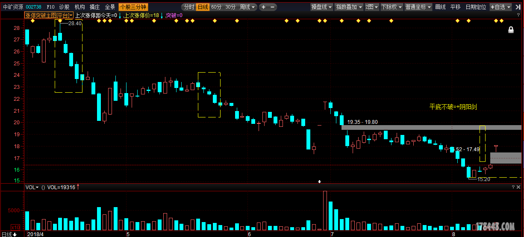Viewport: 524px width, 237px height.
Task: Zoom in chart with plus button
Action: point(264,7)
